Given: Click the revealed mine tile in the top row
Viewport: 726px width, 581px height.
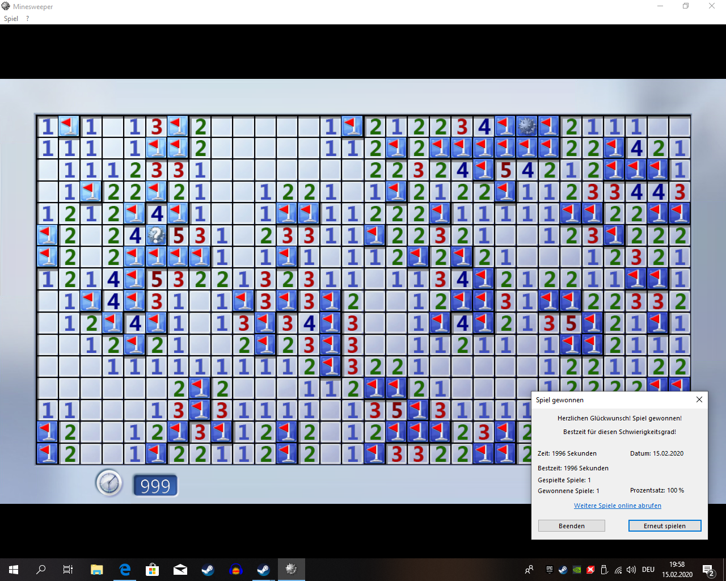Looking at the screenshot, I should 527,127.
